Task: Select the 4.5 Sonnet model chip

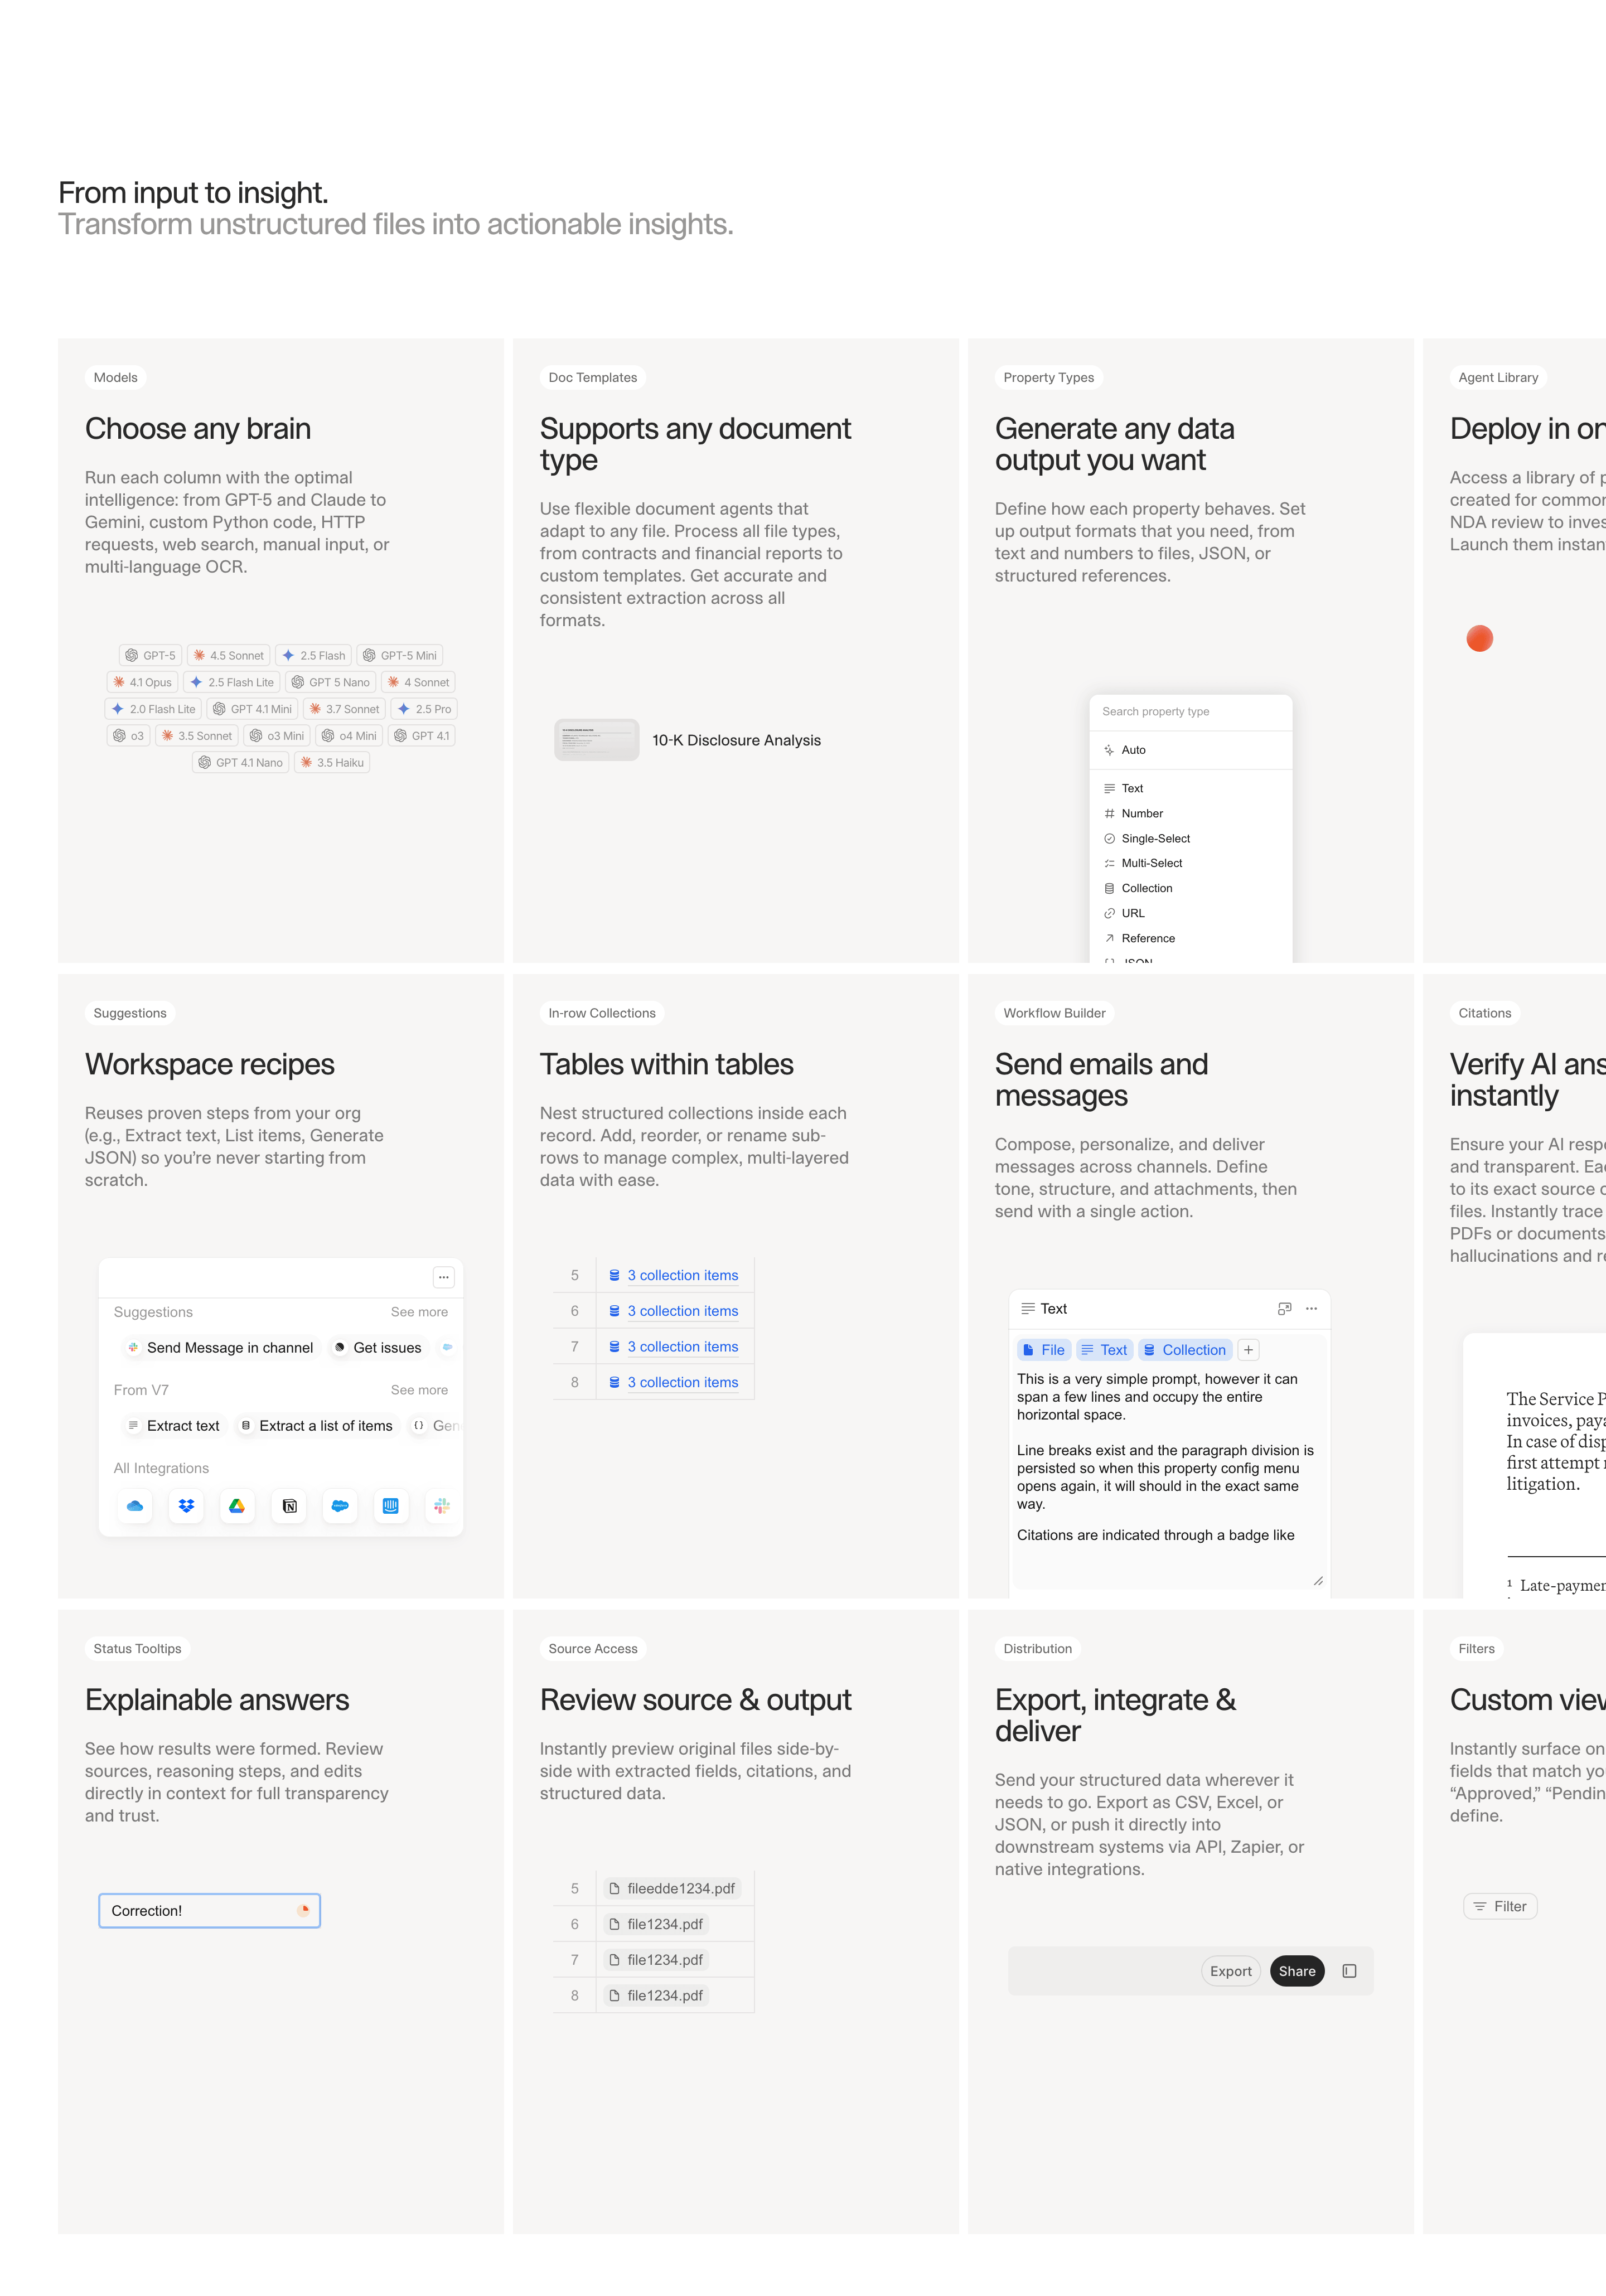Action: click(229, 656)
